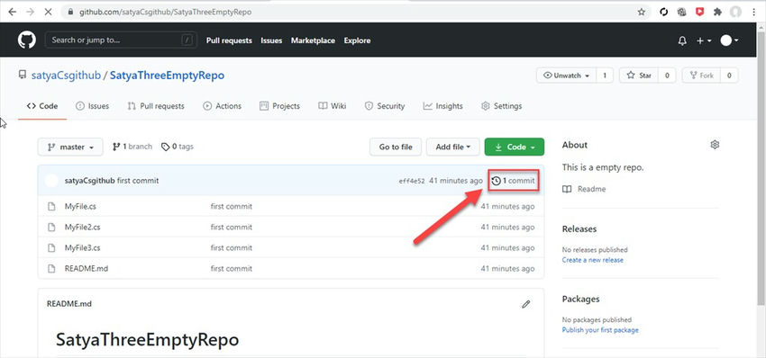Open Marketplace in top navigation
The image size is (766, 358).
coord(313,40)
